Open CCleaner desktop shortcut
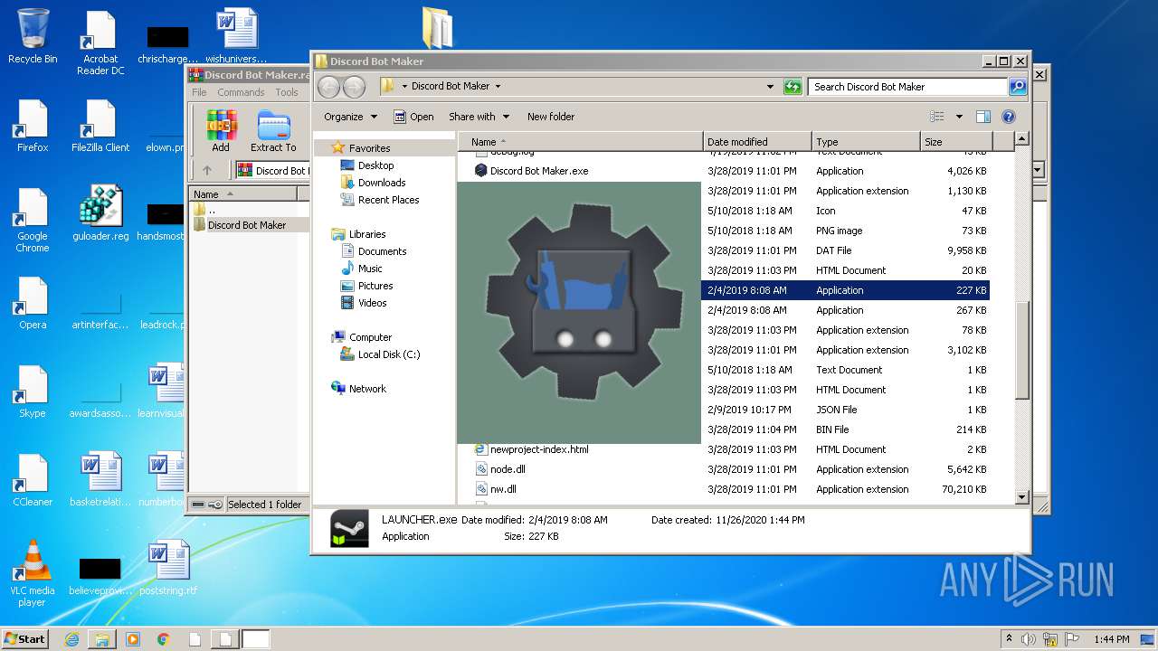This screenshot has width=1158, height=651. point(33,480)
